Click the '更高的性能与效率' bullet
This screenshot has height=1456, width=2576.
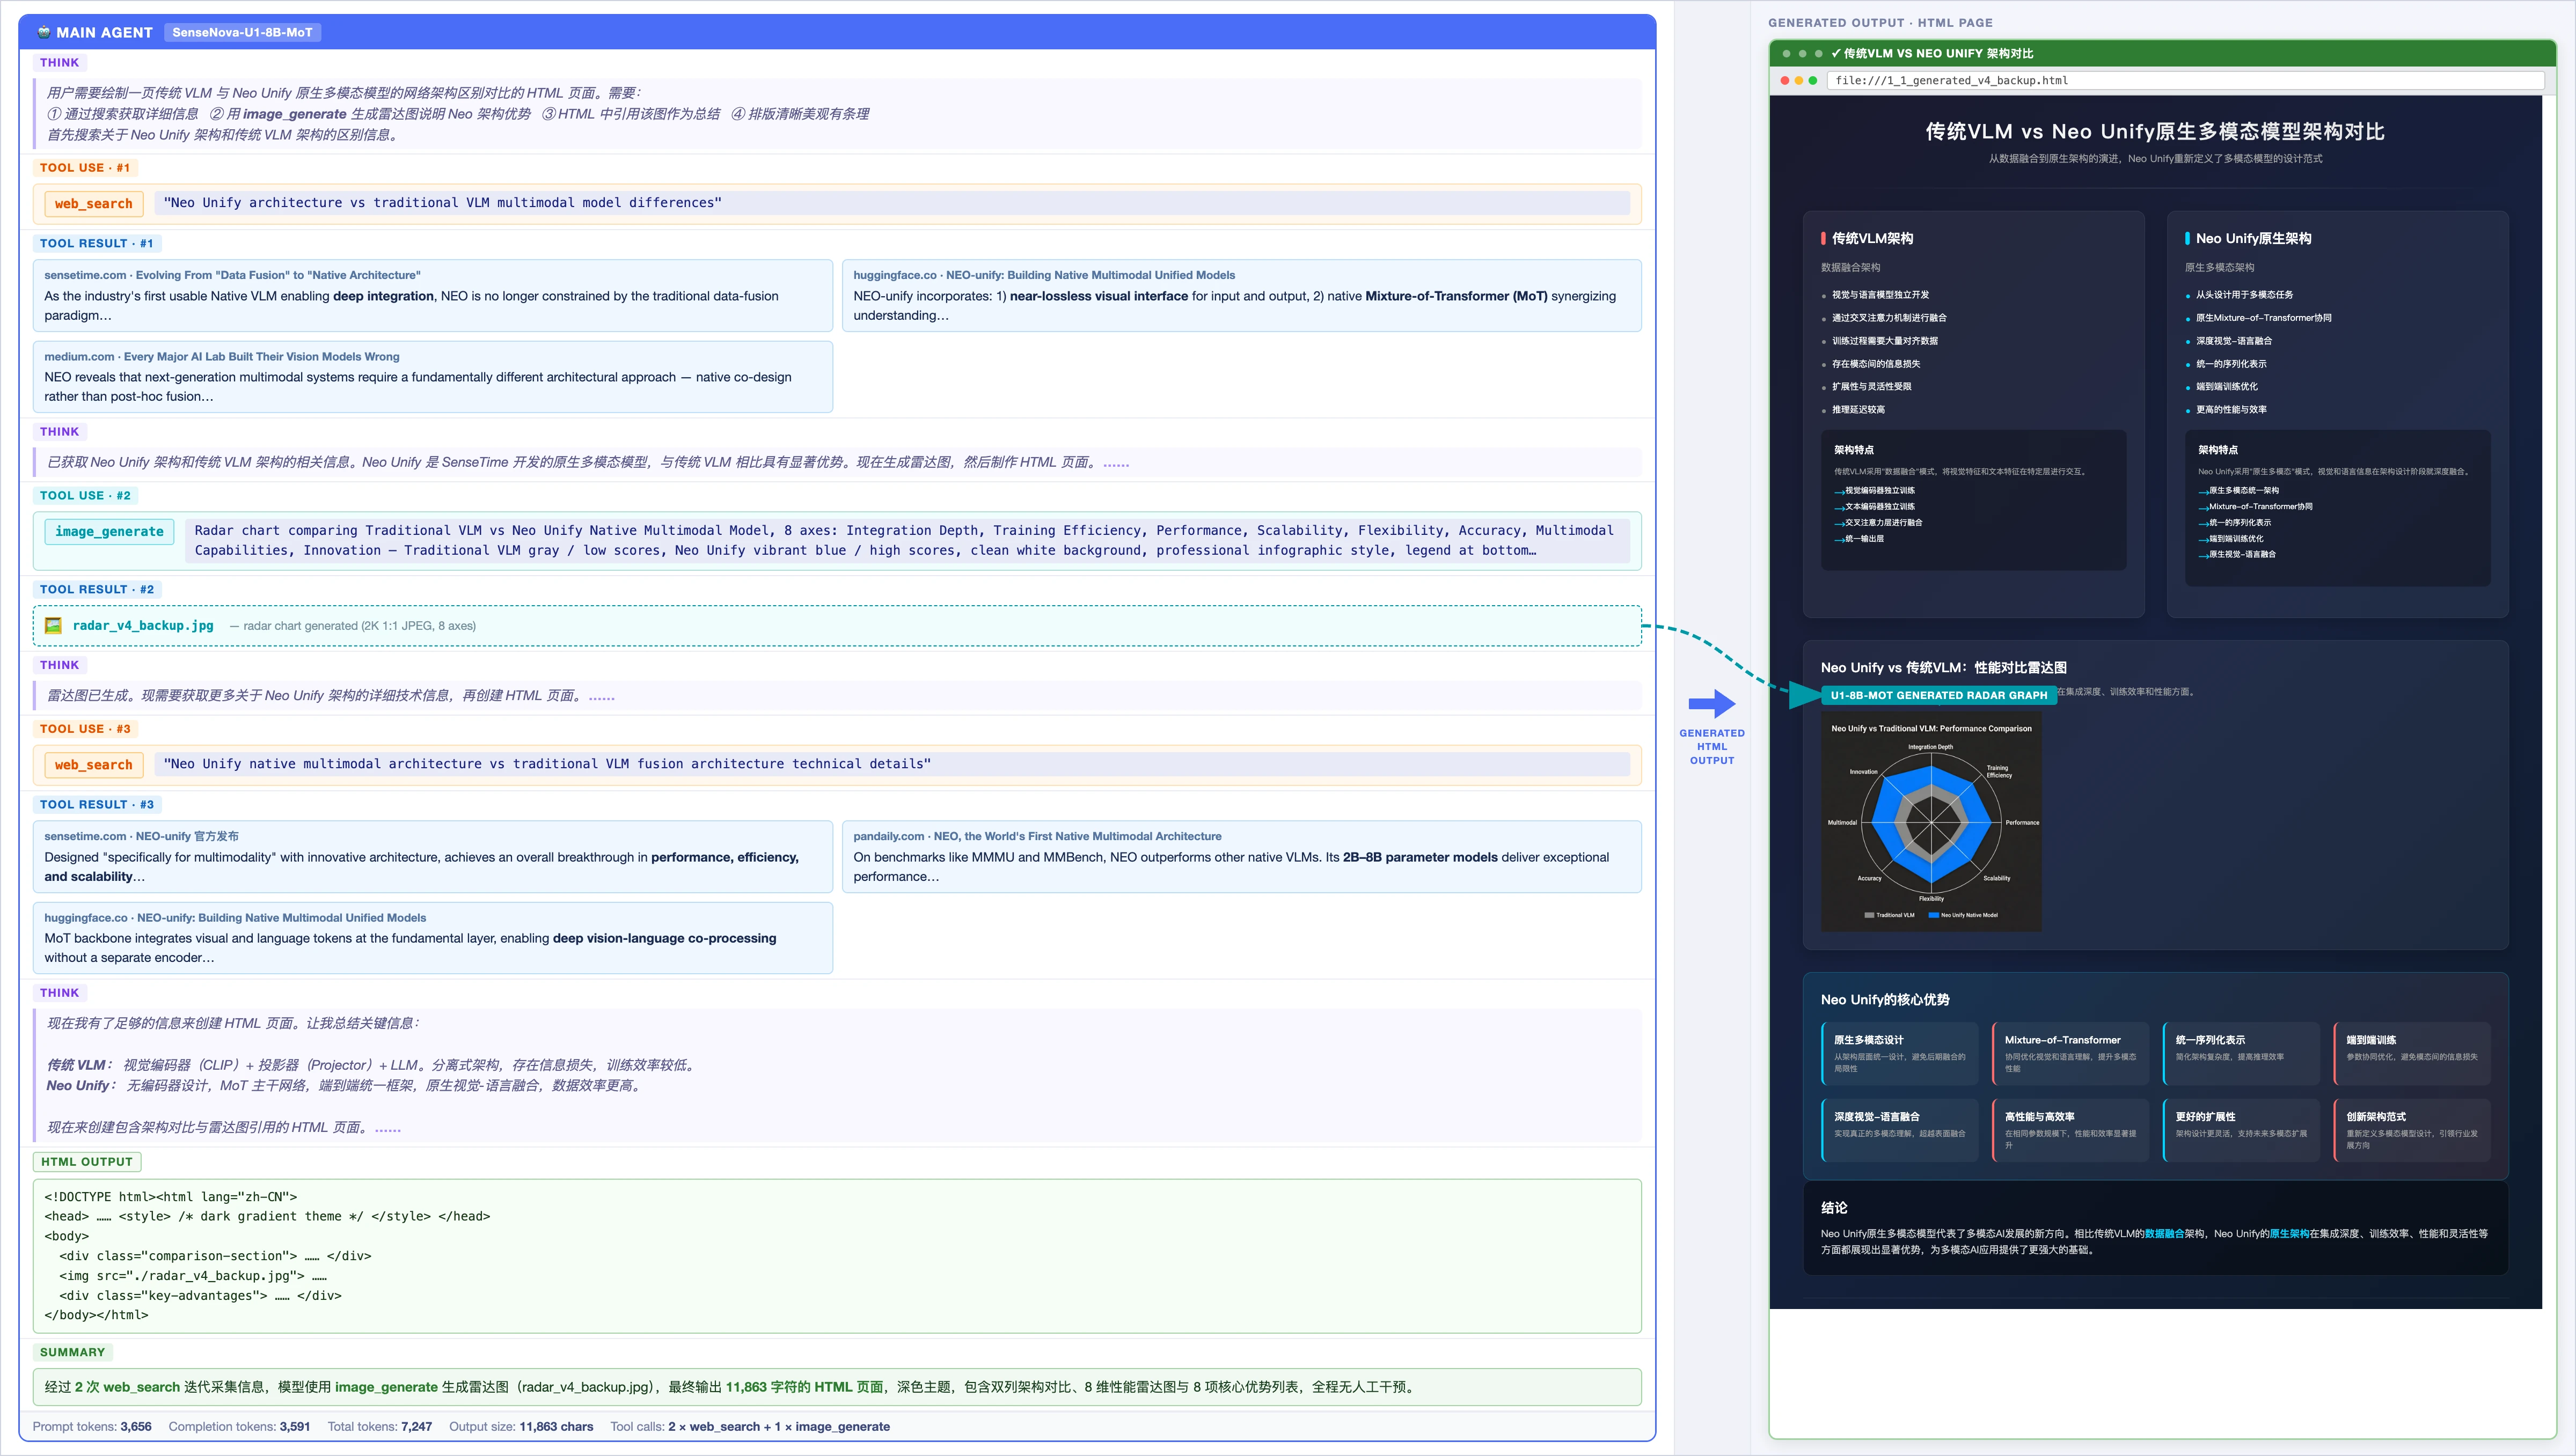[x=2232, y=410]
